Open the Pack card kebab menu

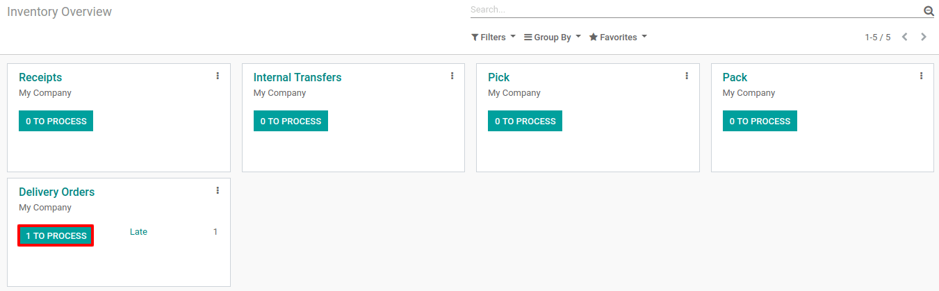921,76
